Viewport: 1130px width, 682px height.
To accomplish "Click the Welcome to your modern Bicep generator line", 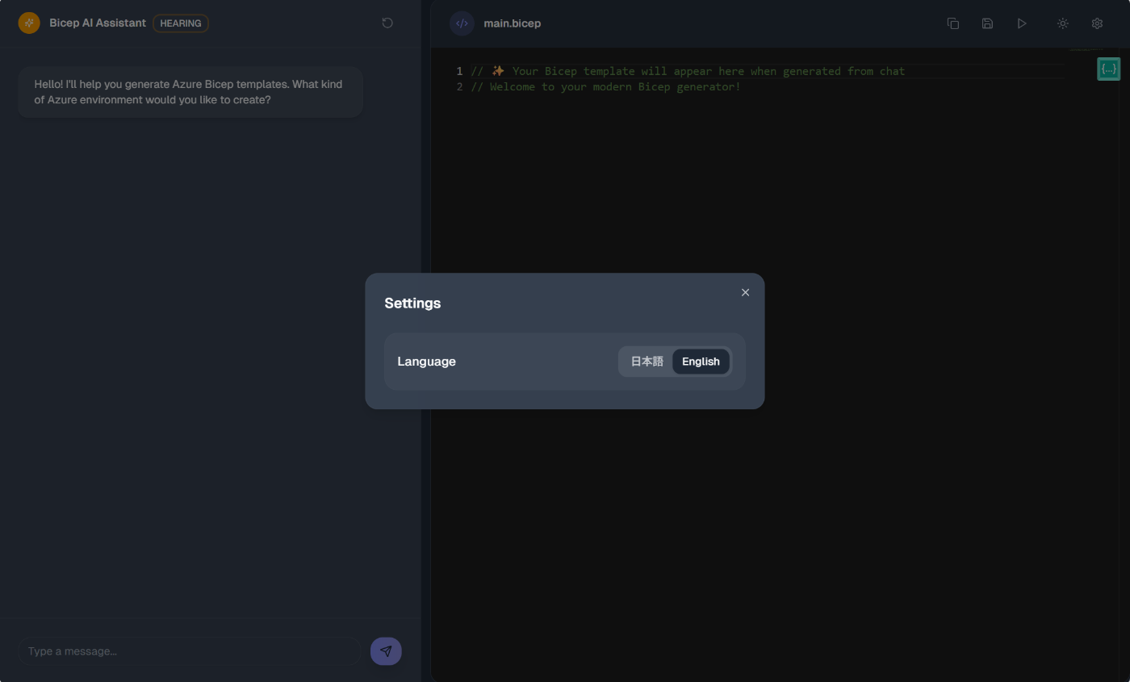I will [605, 86].
